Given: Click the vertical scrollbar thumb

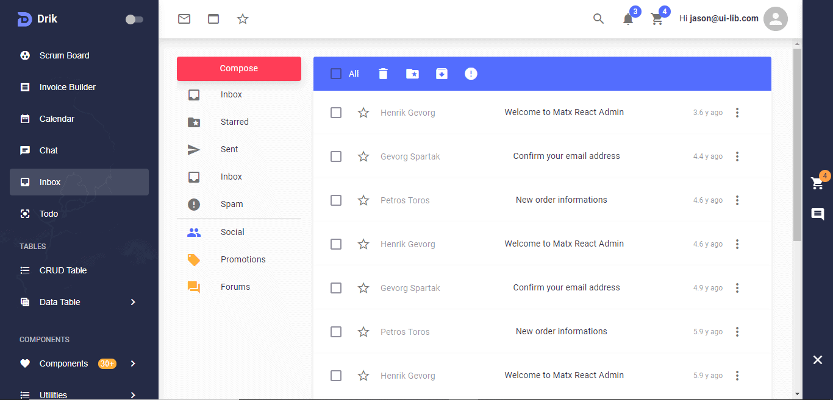Looking at the screenshot, I should coord(797,145).
